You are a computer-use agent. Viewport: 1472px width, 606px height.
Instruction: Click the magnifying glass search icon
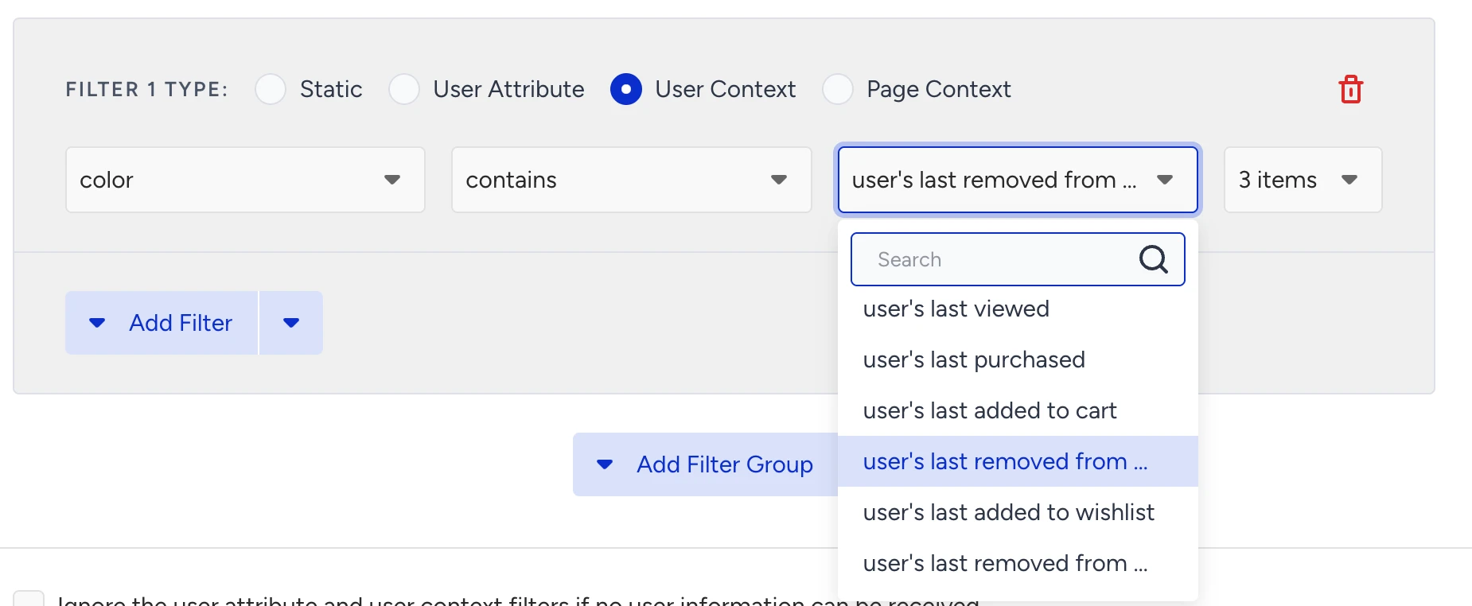[1153, 259]
